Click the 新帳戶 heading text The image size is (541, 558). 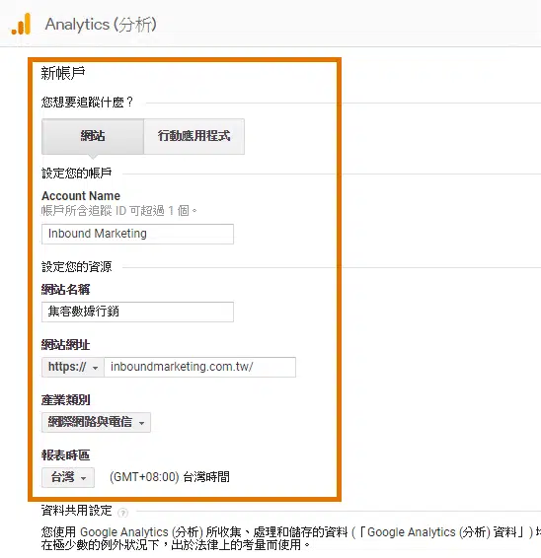pyautogui.click(x=63, y=73)
